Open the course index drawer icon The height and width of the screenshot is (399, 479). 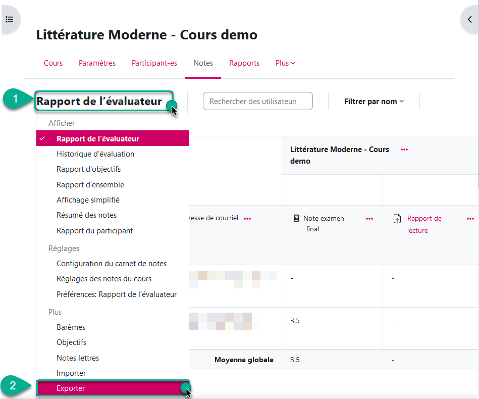9,20
